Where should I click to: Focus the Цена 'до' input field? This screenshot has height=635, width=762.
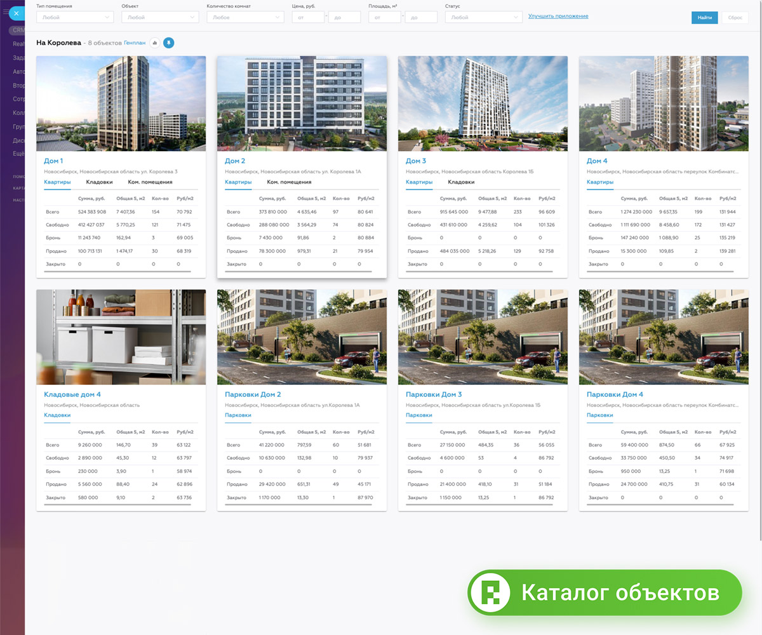click(x=344, y=18)
